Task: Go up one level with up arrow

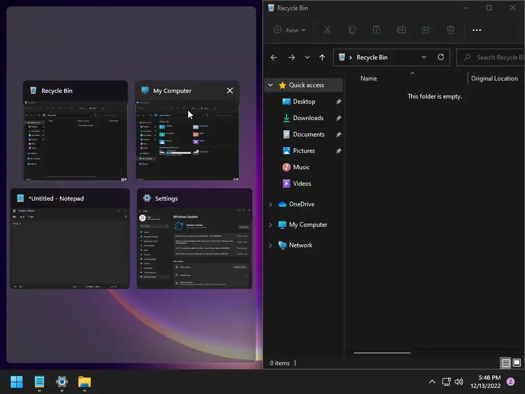Action: click(322, 57)
